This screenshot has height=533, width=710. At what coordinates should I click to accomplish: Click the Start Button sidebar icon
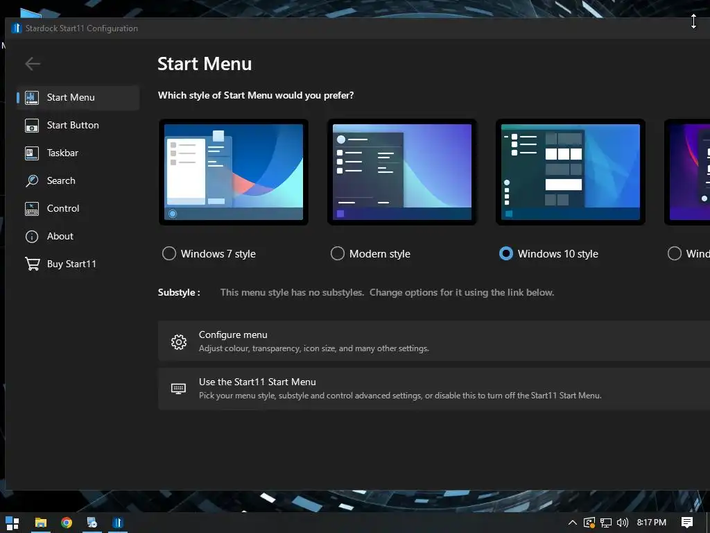(32, 126)
